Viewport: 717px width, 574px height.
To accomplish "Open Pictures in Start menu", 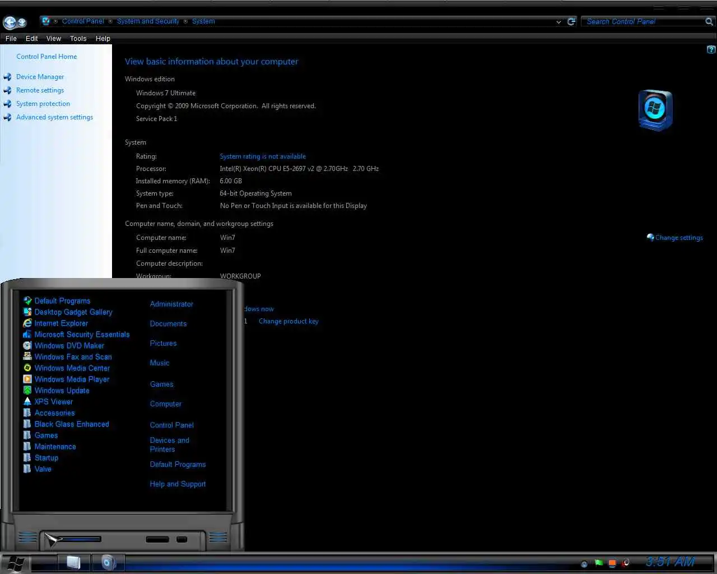I will pyautogui.click(x=163, y=343).
